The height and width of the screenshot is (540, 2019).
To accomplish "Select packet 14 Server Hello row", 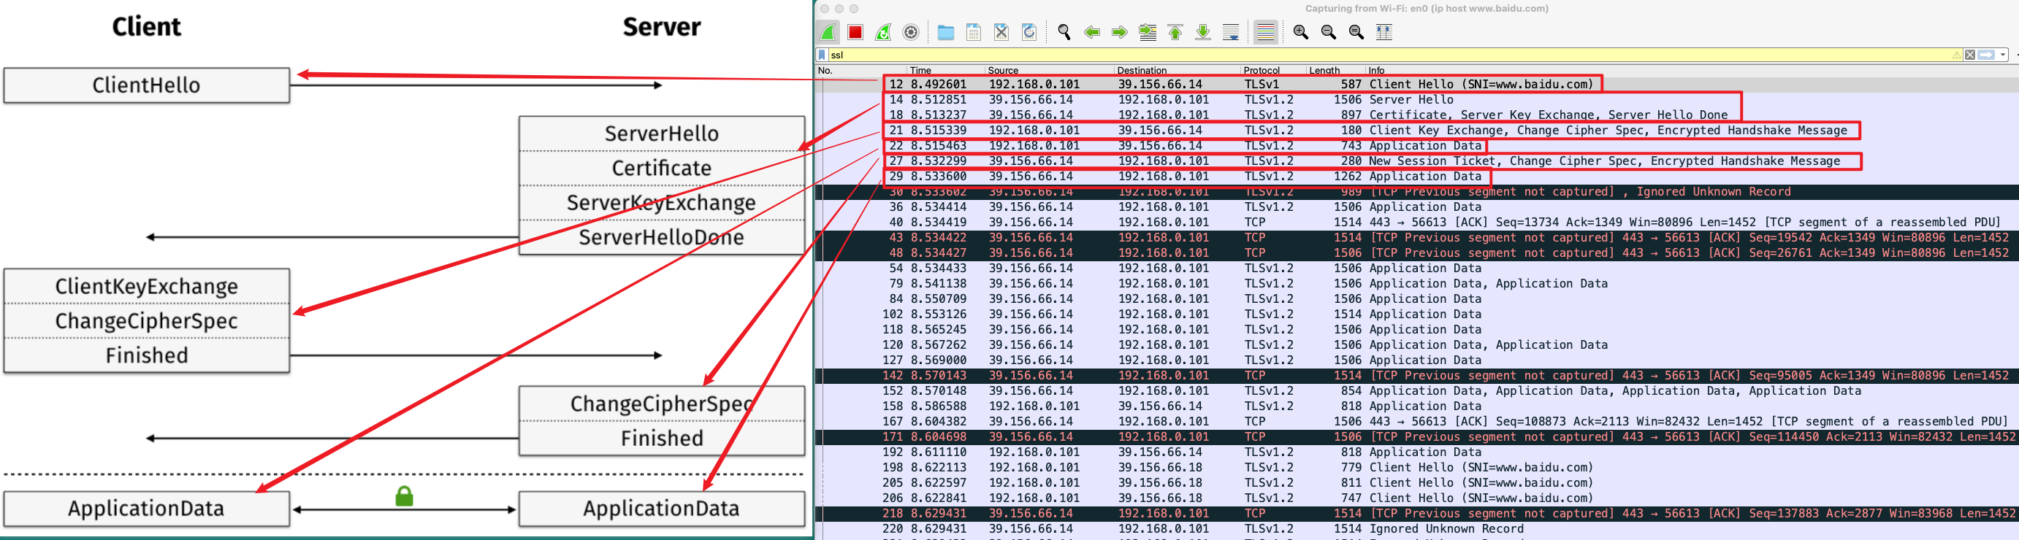I will tap(1416, 99).
